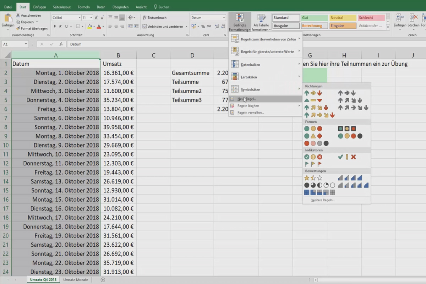
Task: Open the Datenbalken icon in Bedingte Formatierung menu
Action: [235, 64]
